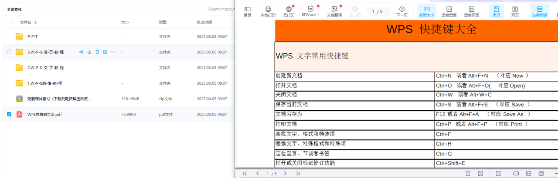Image resolution: width=558 pixels, height=178 pixels.
Task: Open the 1.W-P-S表-格-教-程 folder
Action: [x=44, y=83]
